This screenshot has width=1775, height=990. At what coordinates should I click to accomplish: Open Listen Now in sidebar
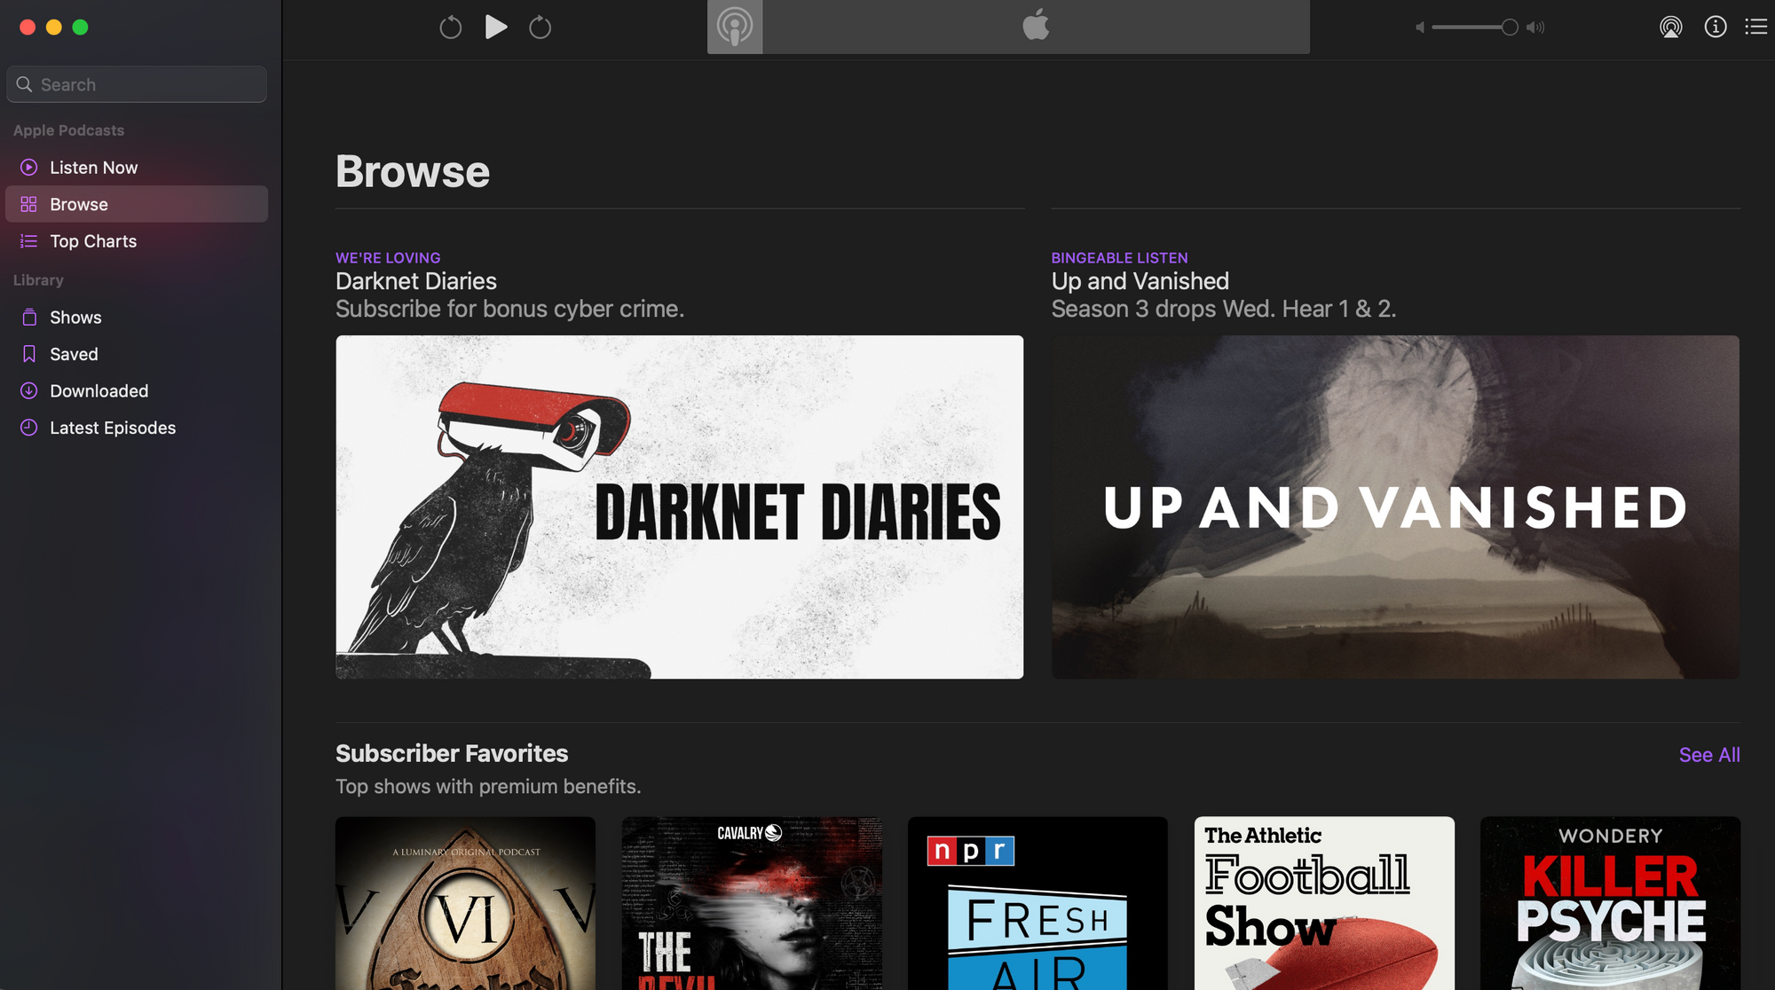(93, 168)
